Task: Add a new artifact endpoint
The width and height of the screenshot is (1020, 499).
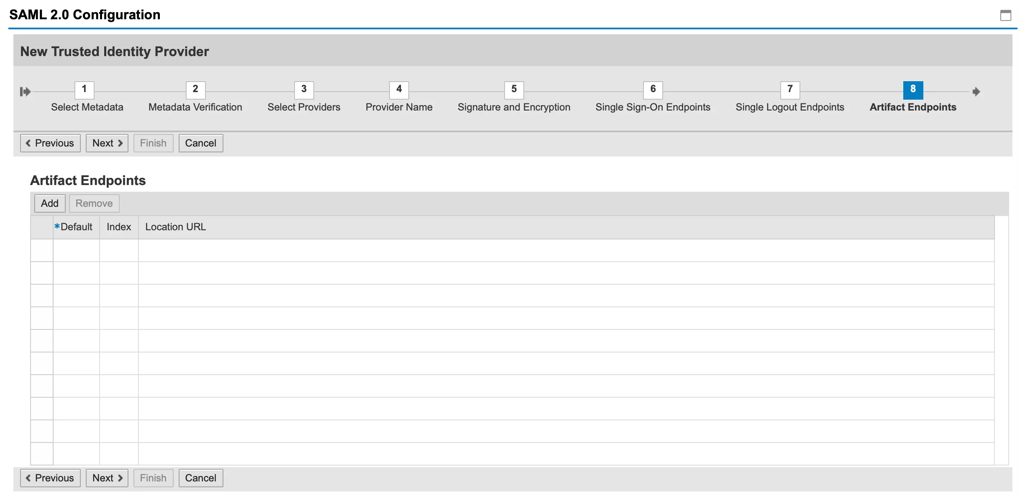Action: 49,203
